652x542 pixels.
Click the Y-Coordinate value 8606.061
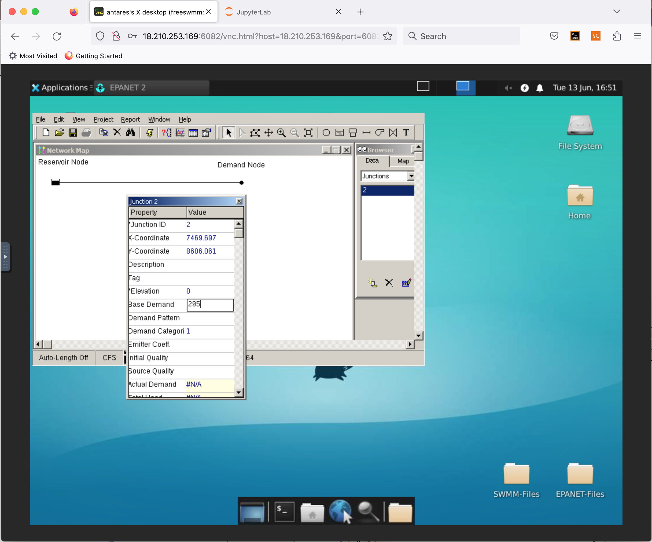tap(201, 251)
